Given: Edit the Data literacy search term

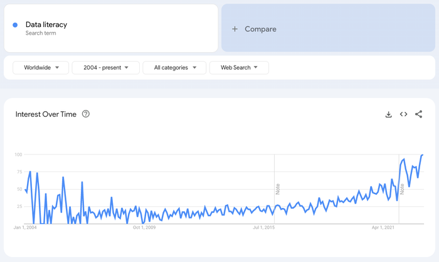Looking at the screenshot, I should (x=111, y=28).
